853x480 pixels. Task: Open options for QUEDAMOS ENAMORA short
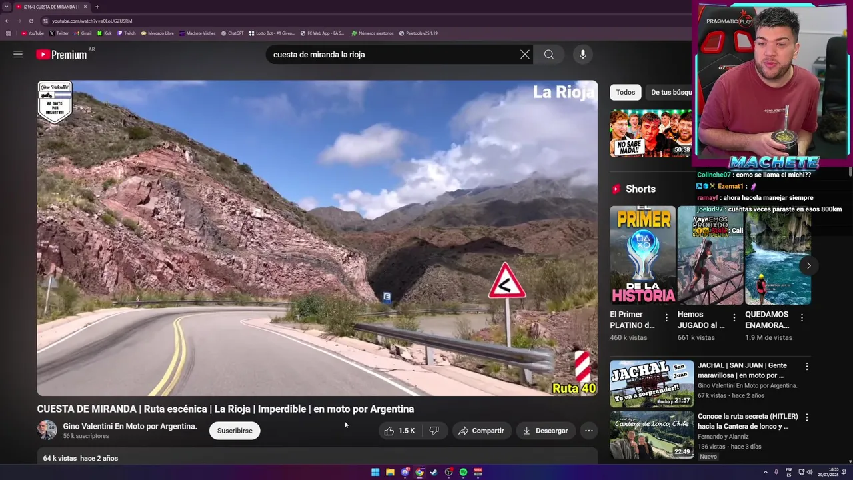pos(802,317)
